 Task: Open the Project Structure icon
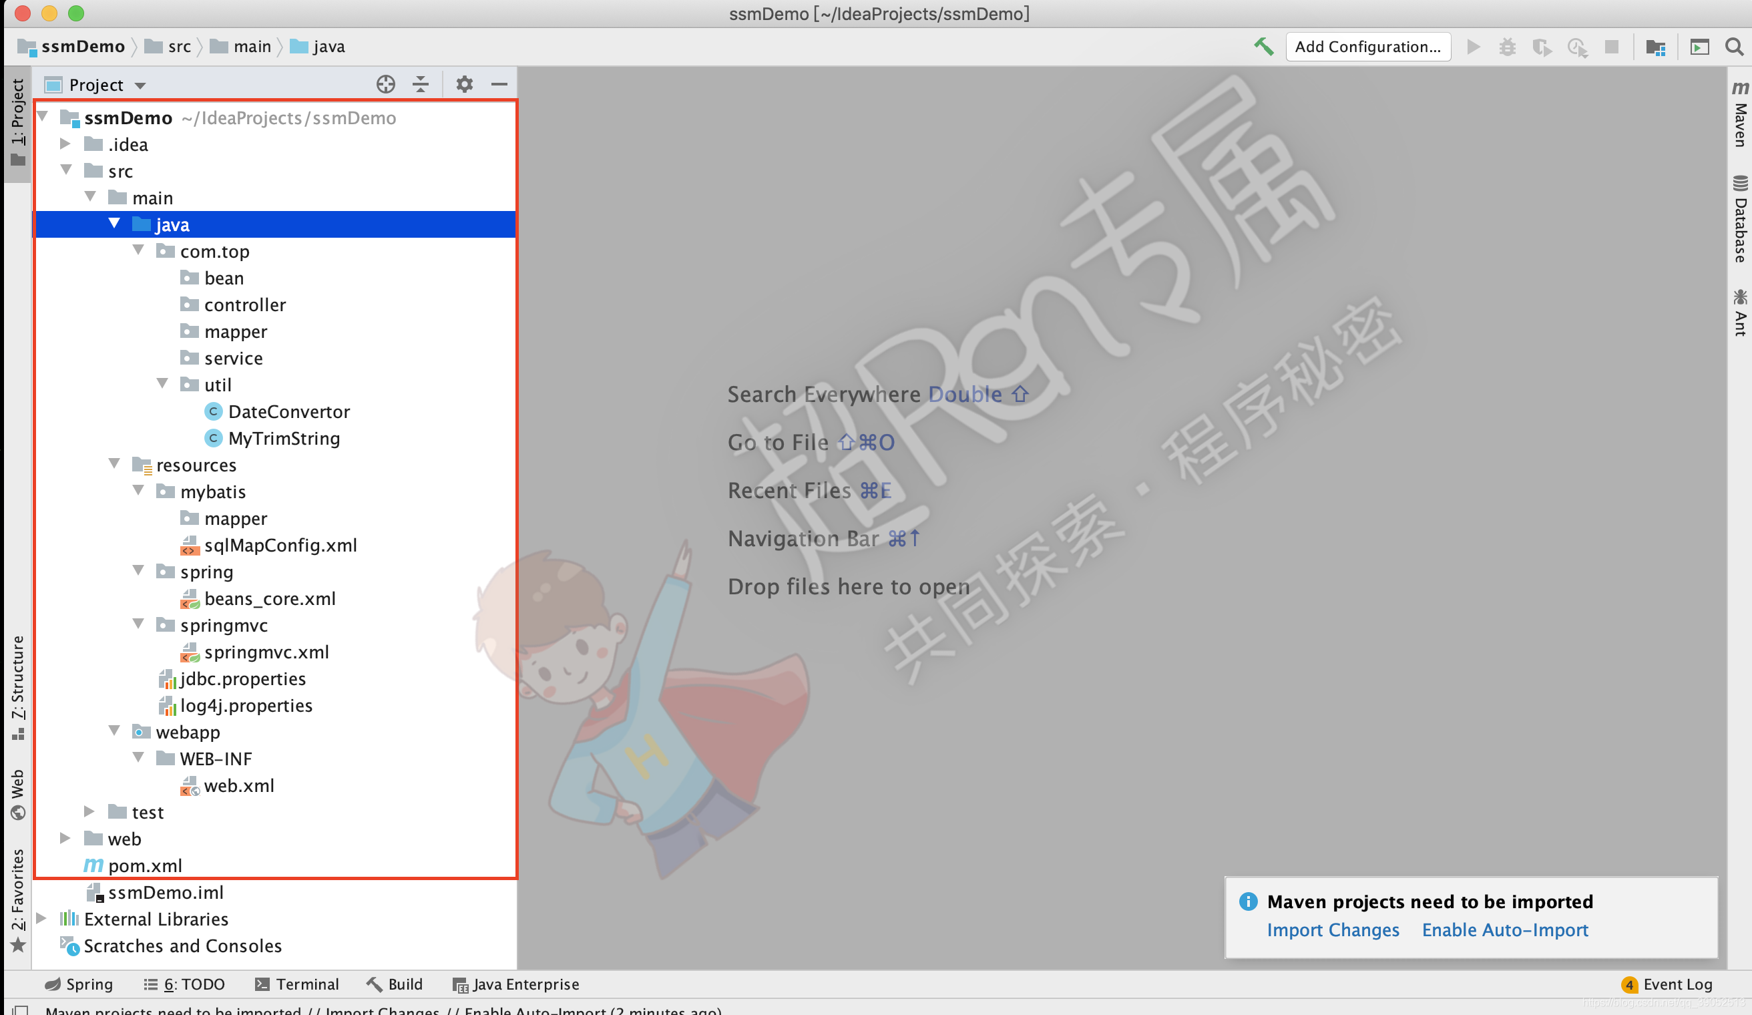click(1655, 47)
